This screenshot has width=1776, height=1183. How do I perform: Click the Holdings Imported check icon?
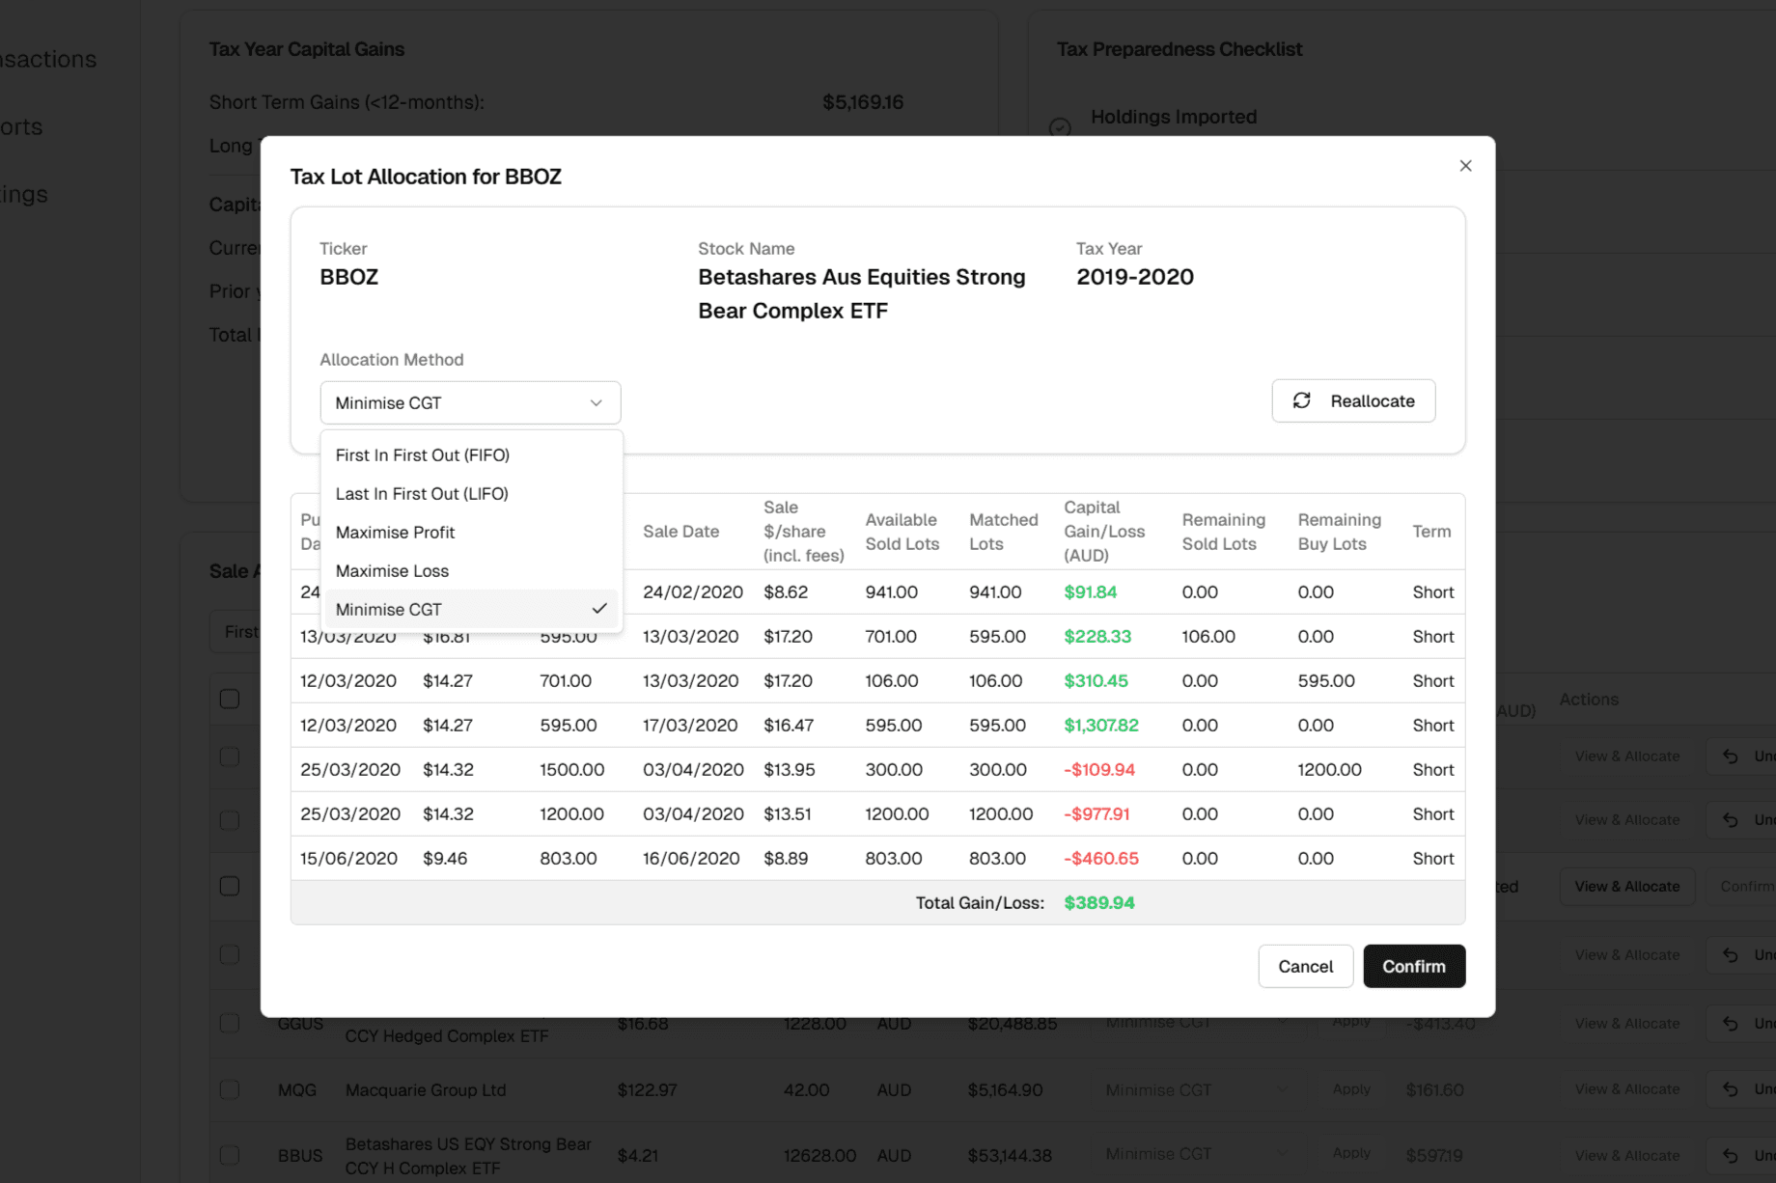1060,126
